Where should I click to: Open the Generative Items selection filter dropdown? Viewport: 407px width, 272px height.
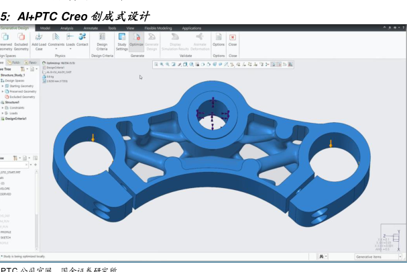pos(377,257)
